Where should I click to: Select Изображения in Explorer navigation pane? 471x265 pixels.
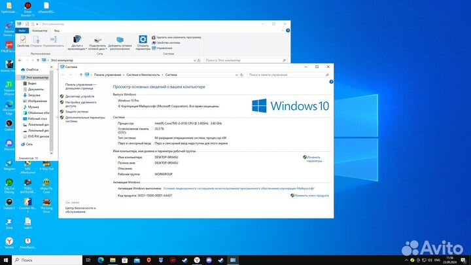coord(35,101)
